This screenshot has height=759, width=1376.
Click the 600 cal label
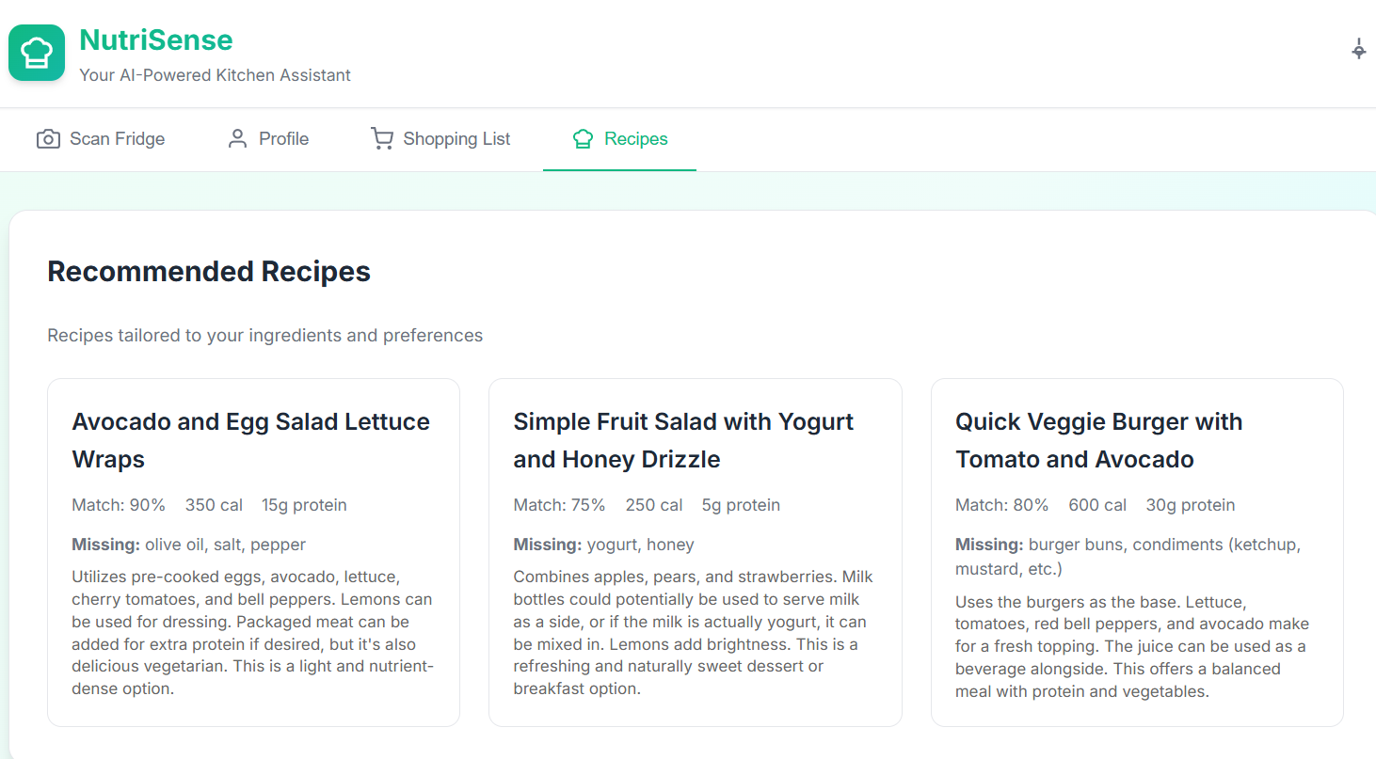pyautogui.click(x=1096, y=505)
